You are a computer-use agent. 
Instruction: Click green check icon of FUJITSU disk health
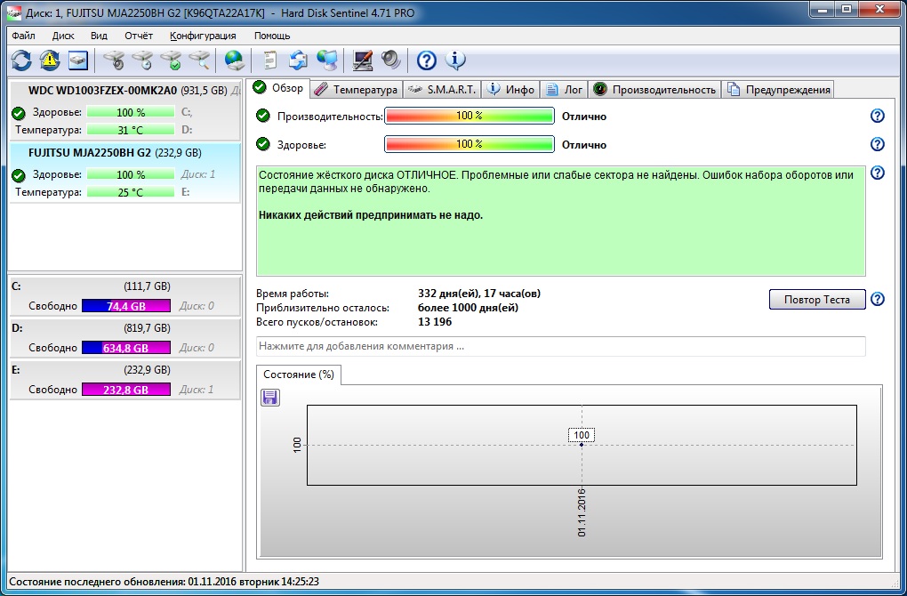pos(19,174)
